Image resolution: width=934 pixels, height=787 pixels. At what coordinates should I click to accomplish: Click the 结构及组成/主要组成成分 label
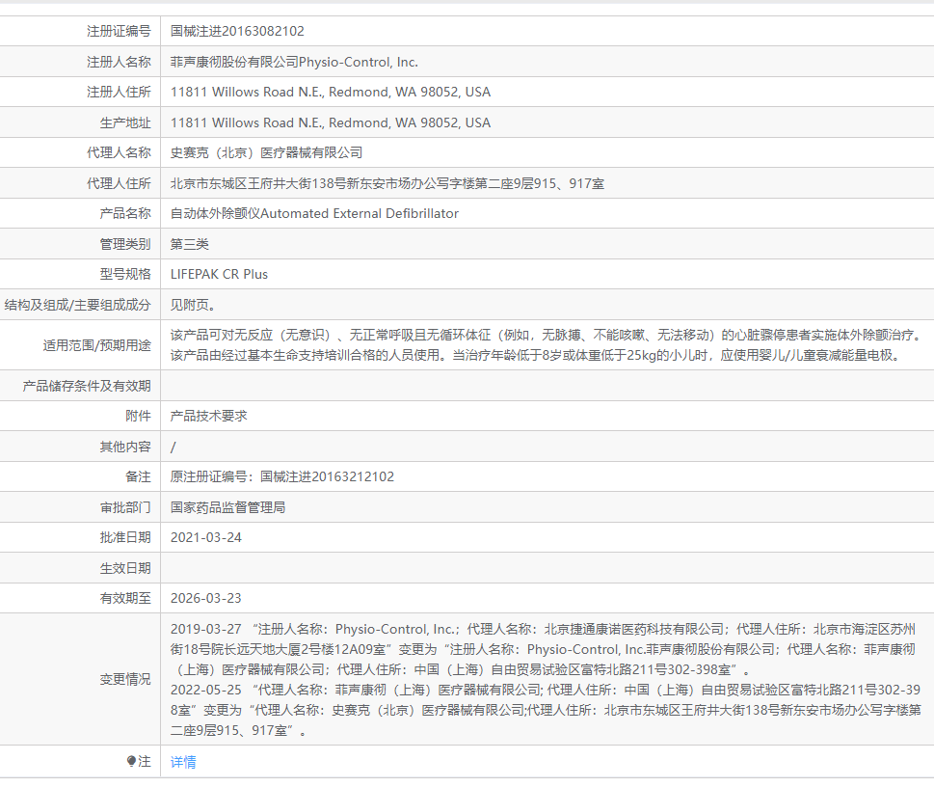click(77, 305)
